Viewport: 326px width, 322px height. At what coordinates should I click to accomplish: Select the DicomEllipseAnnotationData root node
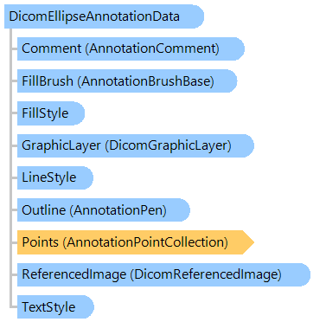104,16
